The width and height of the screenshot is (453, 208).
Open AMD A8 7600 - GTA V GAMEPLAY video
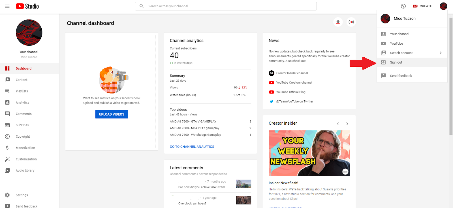point(193,122)
